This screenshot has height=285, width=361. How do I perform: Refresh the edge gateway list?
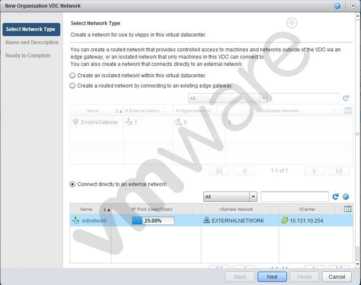346,98
